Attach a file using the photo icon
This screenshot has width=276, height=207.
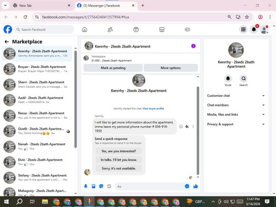pyautogui.click(x=93, y=187)
